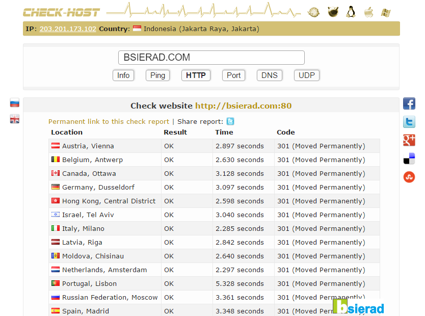Click the Indonesia flag next to Country
425x316 pixels.
click(x=137, y=29)
